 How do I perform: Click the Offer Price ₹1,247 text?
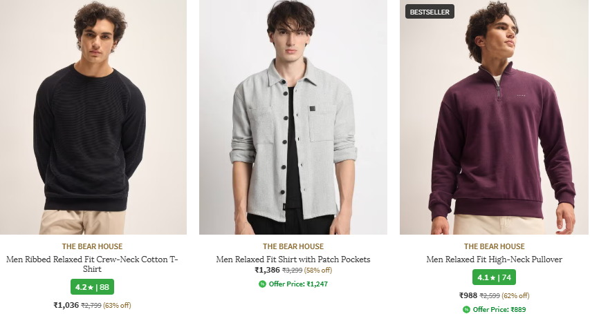point(298,284)
